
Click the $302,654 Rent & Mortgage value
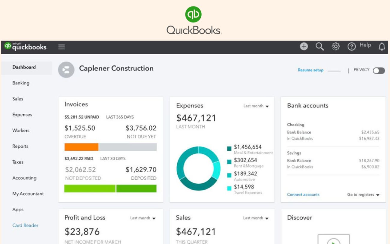click(245, 160)
